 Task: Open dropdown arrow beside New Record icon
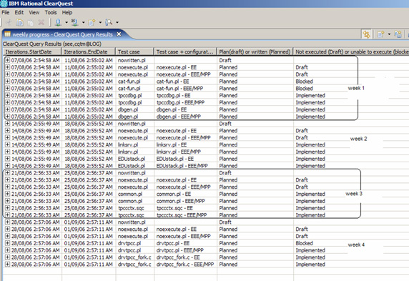click(100, 23)
